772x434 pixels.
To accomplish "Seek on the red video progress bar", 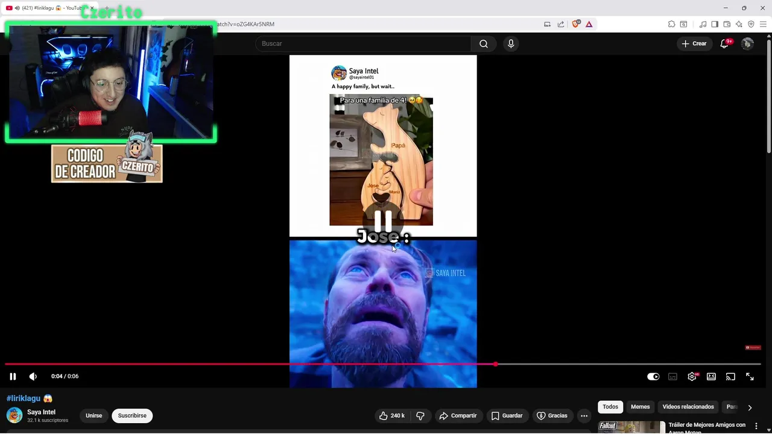I will pyautogui.click(x=382, y=364).
